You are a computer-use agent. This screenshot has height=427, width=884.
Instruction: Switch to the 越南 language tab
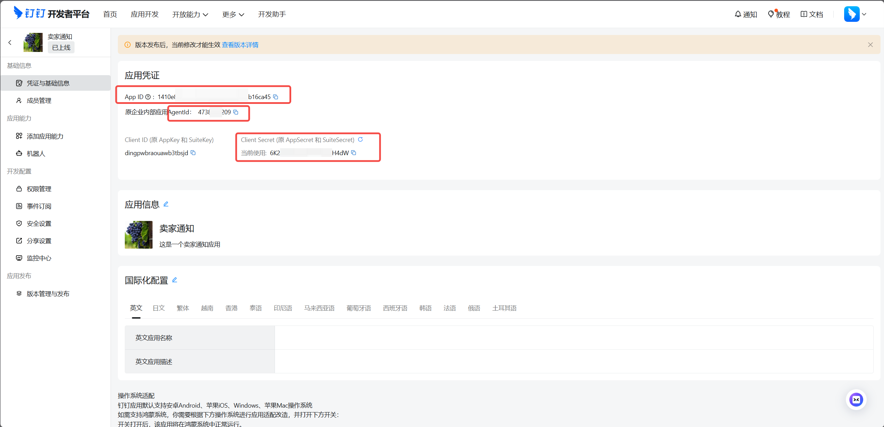coord(207,308)
